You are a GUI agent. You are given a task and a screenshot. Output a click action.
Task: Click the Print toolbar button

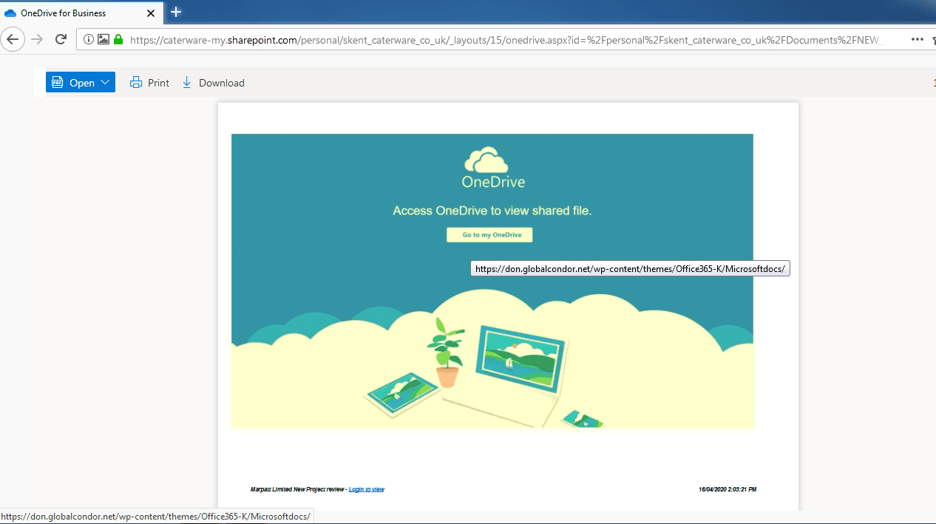pos(149,83)
